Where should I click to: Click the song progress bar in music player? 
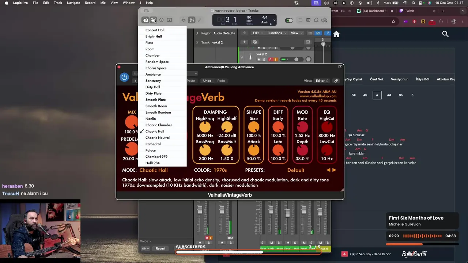[x=422, y=244]
